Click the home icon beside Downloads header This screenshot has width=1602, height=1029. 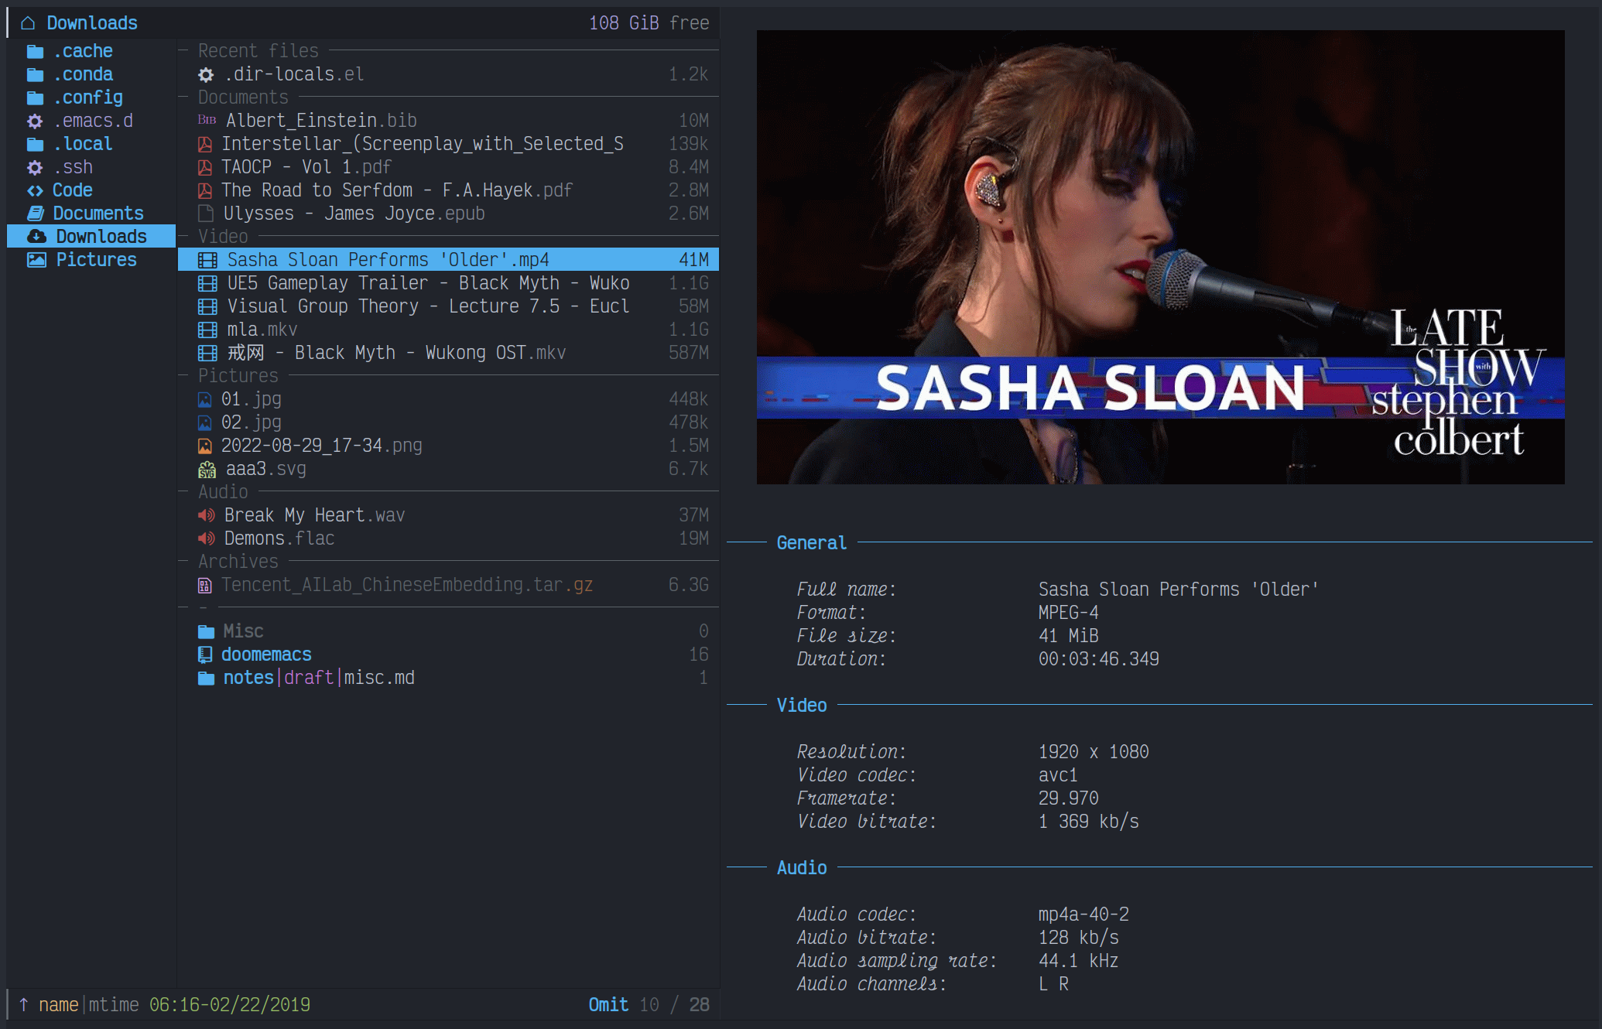(28, 23)
